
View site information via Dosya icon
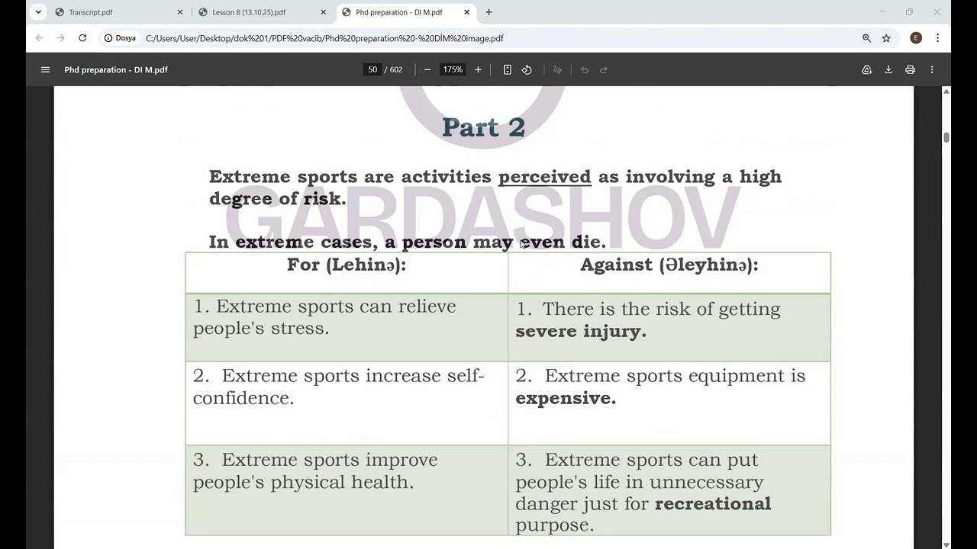[120, 38]
